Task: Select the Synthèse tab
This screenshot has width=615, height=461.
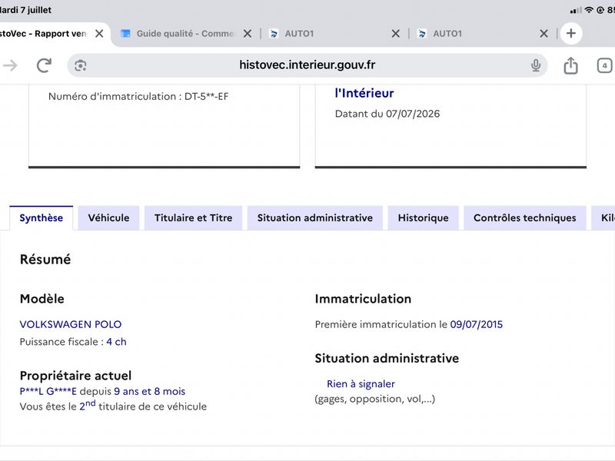Action: coord(42,217)
